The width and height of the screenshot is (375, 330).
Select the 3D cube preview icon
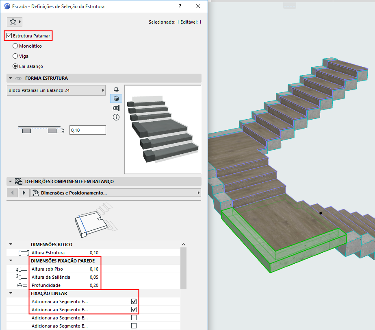click(x=116, y=98)
